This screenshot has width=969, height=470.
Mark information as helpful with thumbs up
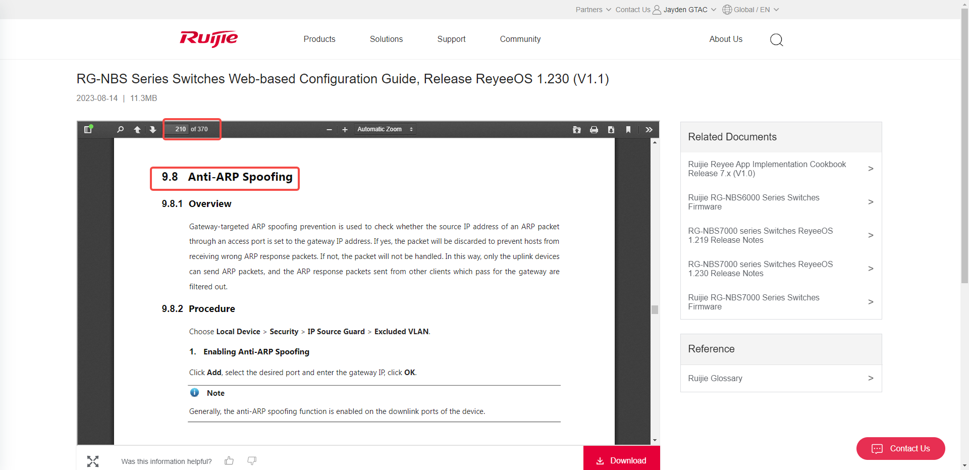tap(229, 460)
